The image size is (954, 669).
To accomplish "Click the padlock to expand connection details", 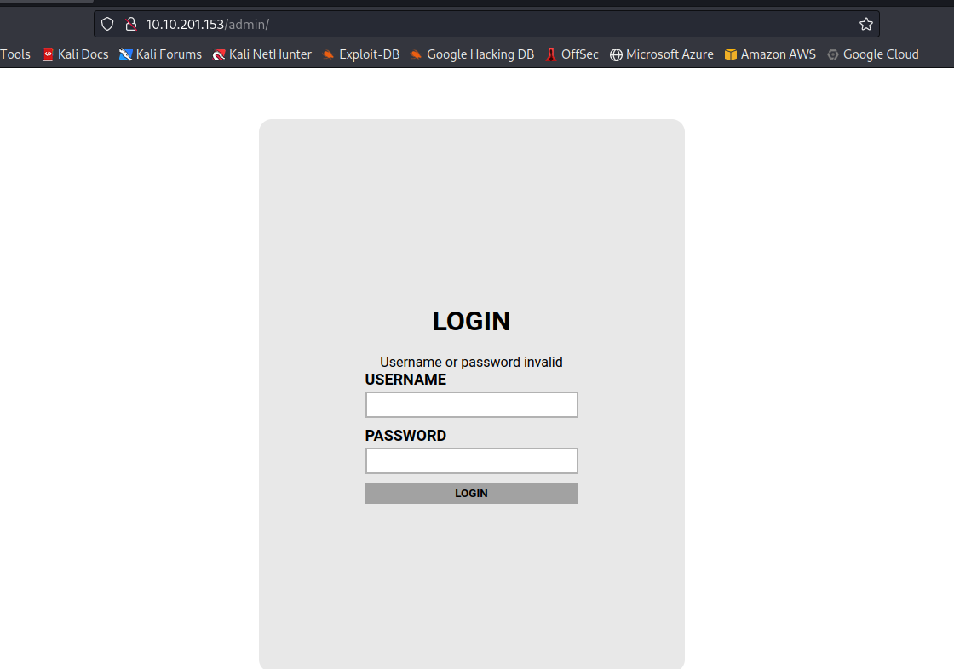I will point(130,24).
